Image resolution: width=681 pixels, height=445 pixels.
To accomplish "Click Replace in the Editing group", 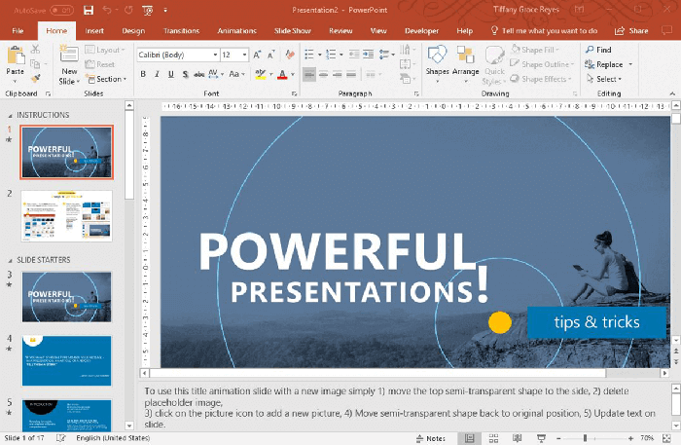I will (x=609, y=64).
